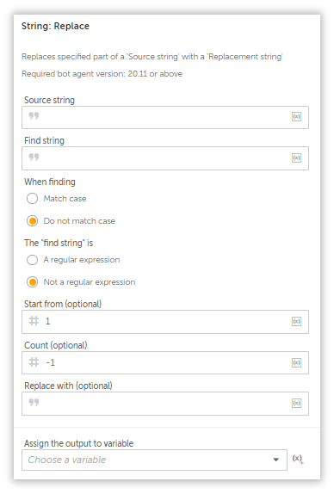Screen dimensions: 334x494
Task: Click the Start from value 1
Action: point(47,321)
